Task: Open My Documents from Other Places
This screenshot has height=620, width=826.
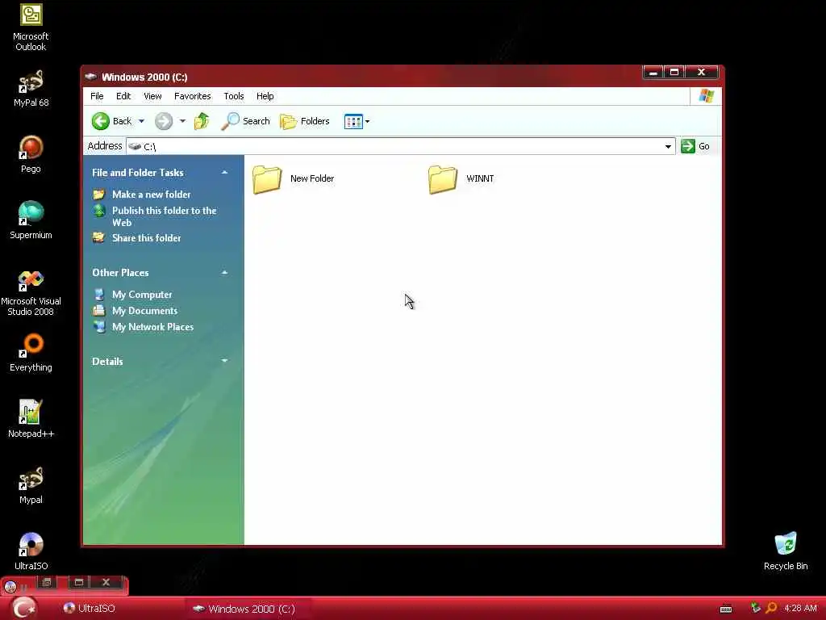Action: [x=145, y=311]
